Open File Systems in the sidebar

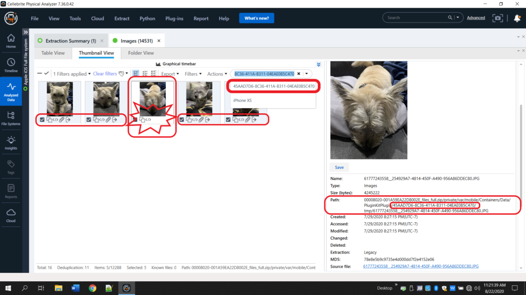pyautogui.click(x=11, y=118)
